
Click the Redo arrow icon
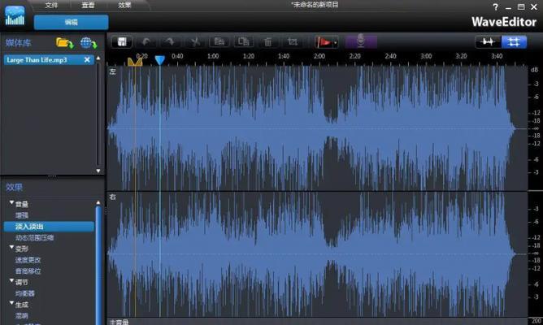click(x=170, y=42)
